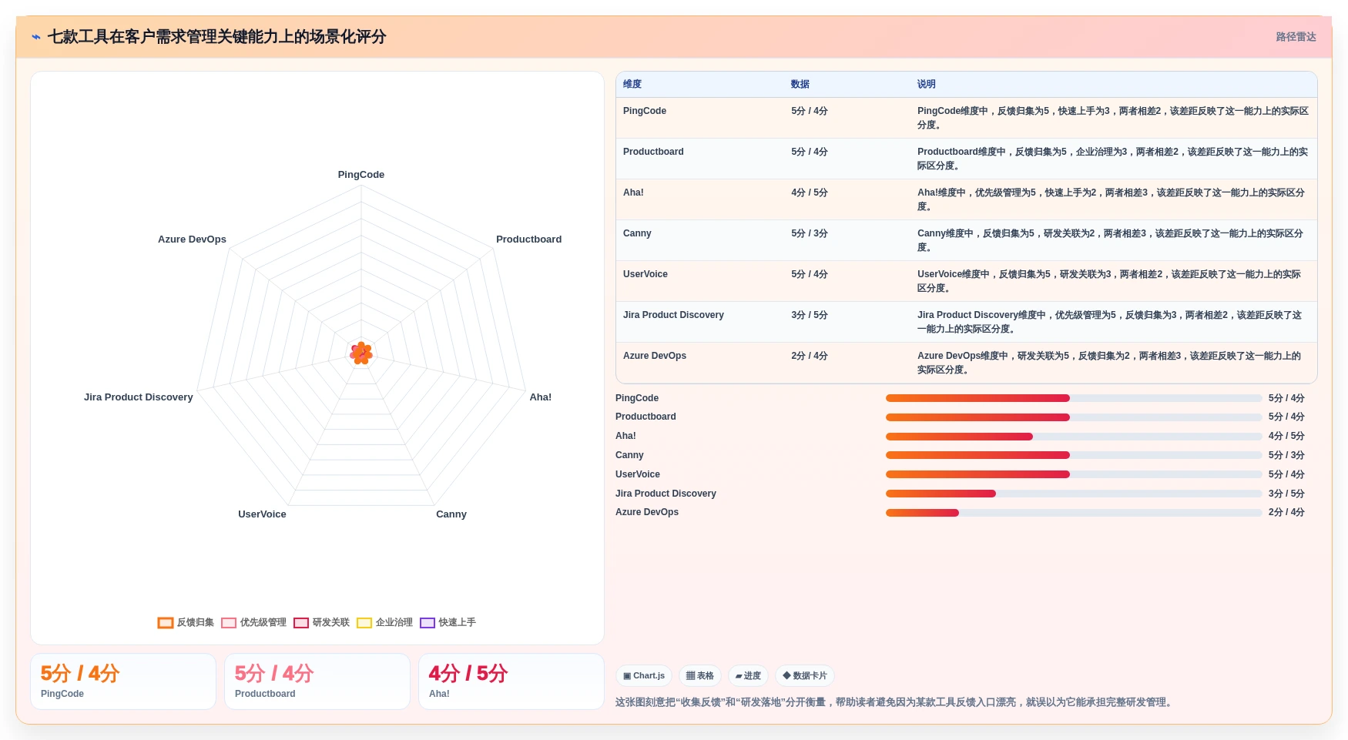Click the Canny progress bar
1348x740 pixels.
coord(1074,455)
